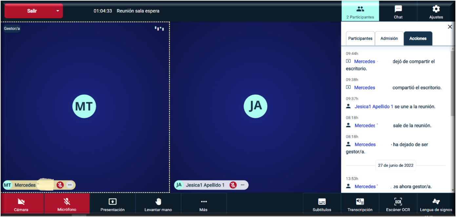Click the Reunión sala espera title
The image size is (456, 217).
[x=138, y=11]
